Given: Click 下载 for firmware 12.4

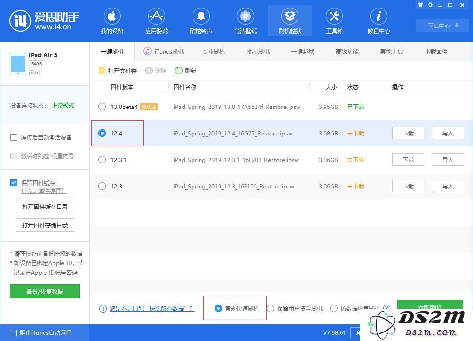Looking at the screenshot, I should [x=408, y=133].
